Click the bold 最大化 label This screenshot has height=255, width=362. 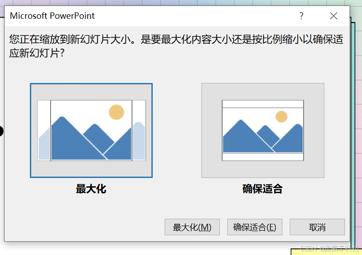point(91,189)
